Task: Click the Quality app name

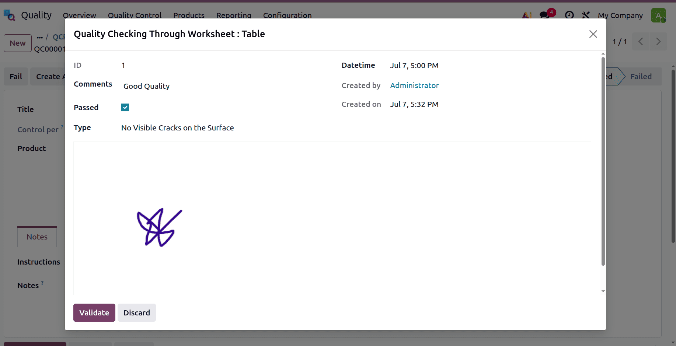Action: (x=36, y=15)
